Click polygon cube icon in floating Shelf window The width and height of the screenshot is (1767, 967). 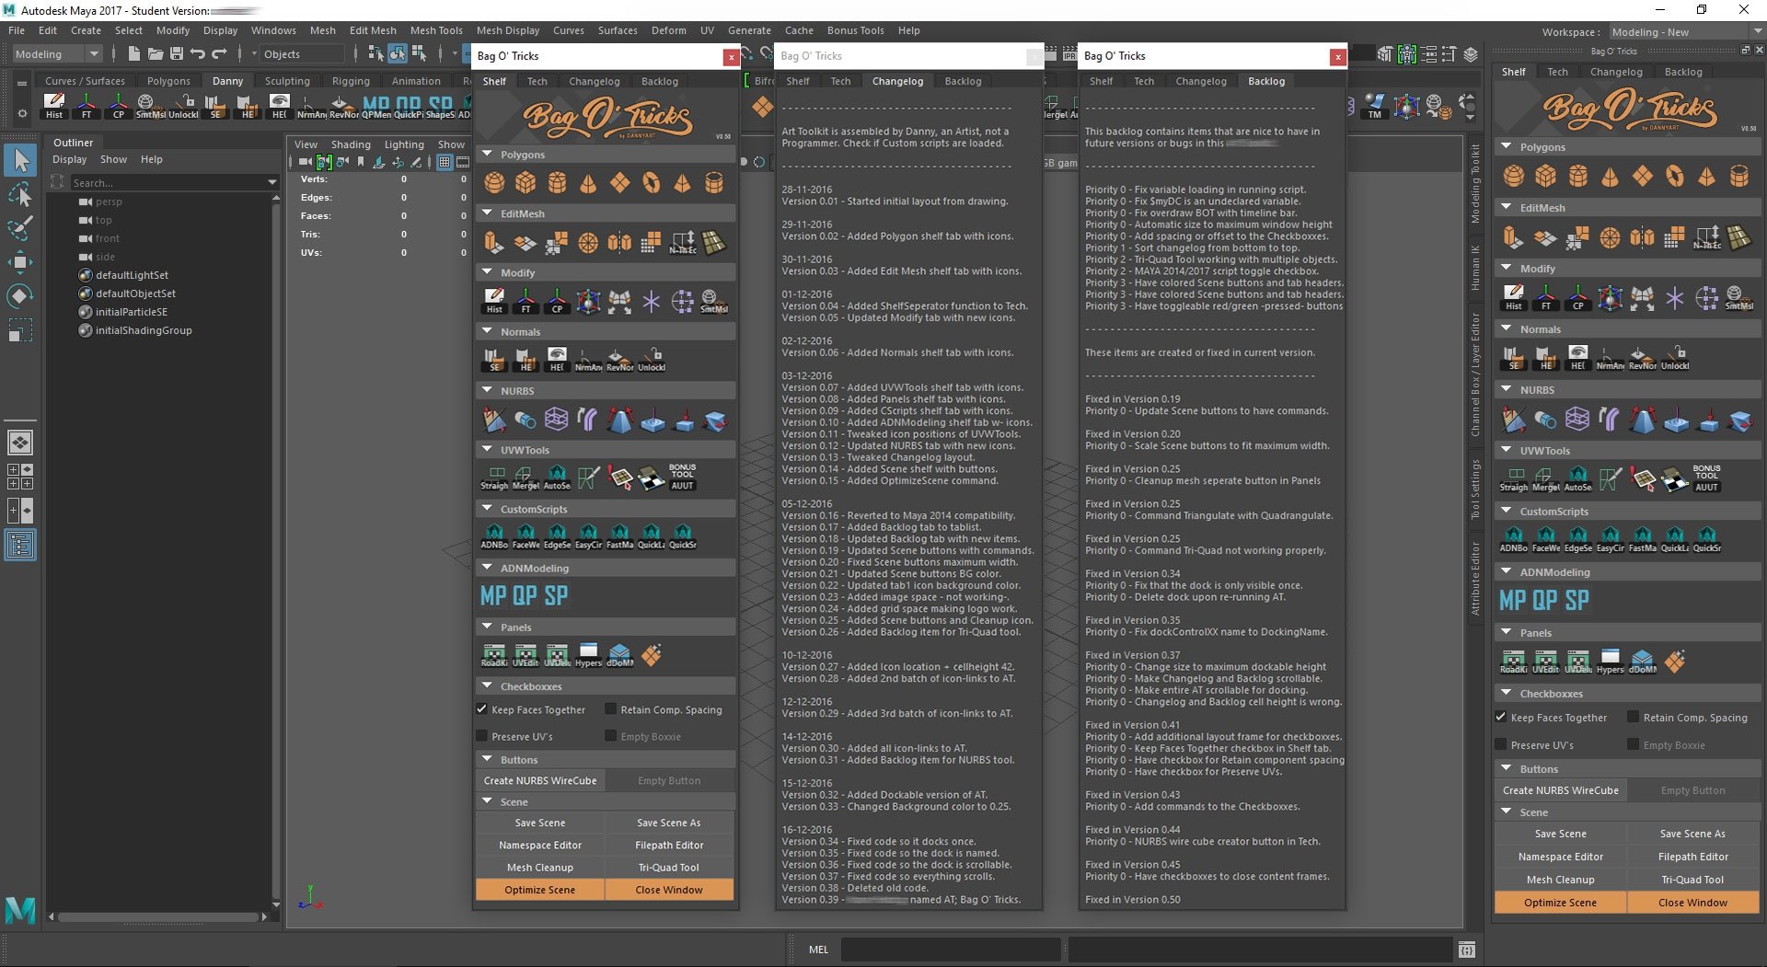pyautogui.click(x=525, y=183)
